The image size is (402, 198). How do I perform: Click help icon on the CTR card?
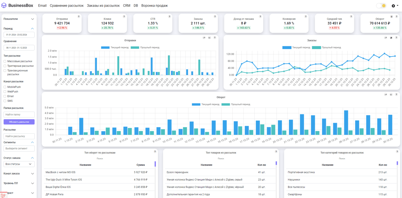click(169, 17)
